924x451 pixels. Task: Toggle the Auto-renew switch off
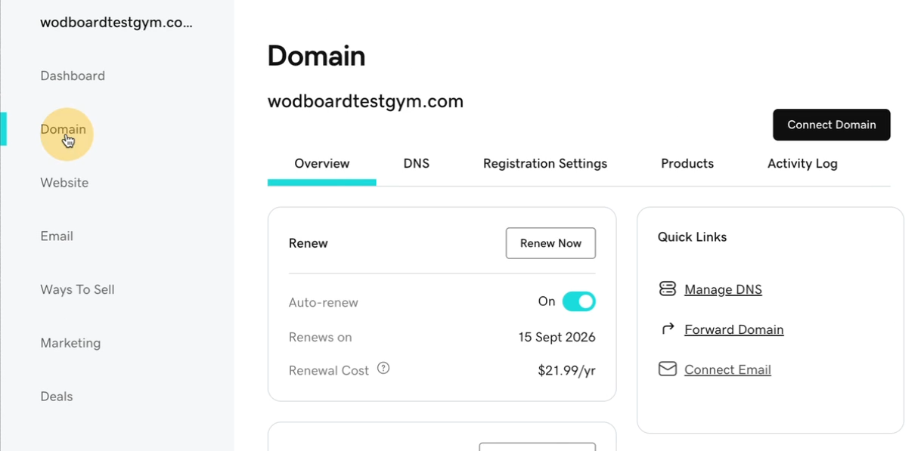tap(578, 301)
